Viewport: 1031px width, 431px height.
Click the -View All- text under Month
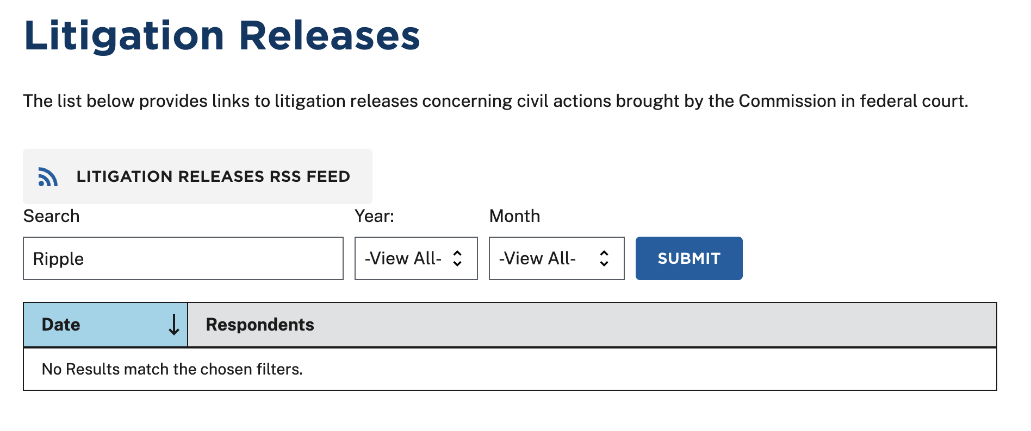(x=537, y=258)
